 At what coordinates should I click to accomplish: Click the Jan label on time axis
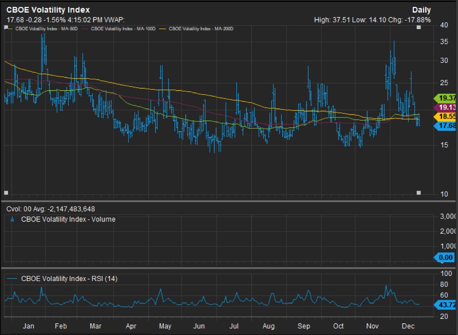click(28, 326)
